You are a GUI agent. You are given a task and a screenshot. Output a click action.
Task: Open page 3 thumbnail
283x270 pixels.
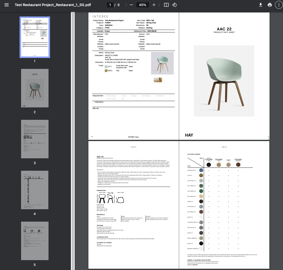(35, 139)
